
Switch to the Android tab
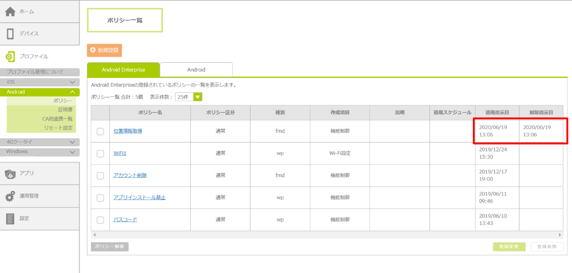(196, 70)
